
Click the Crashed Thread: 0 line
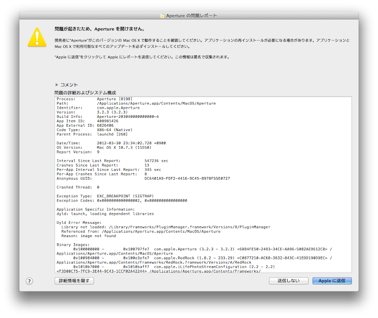click(x=78, y=187)
